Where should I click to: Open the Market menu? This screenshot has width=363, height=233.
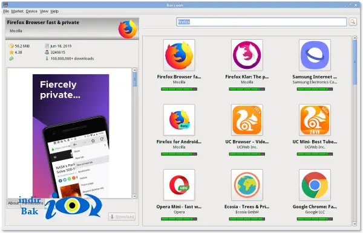tap(18, 11)
